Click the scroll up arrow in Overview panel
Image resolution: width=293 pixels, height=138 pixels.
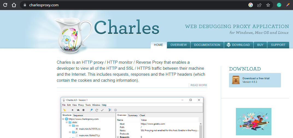(x=201, y=124)
